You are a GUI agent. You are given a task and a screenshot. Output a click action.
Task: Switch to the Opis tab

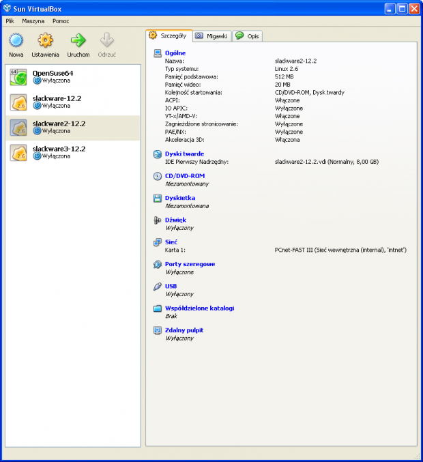click(248, 36)
